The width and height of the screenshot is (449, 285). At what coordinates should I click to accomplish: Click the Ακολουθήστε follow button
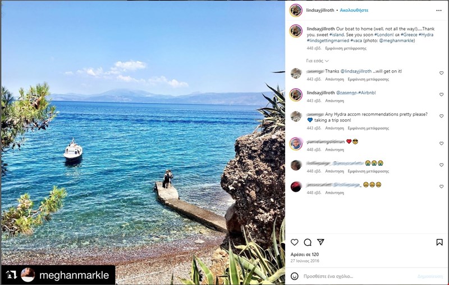click(354, 10)
